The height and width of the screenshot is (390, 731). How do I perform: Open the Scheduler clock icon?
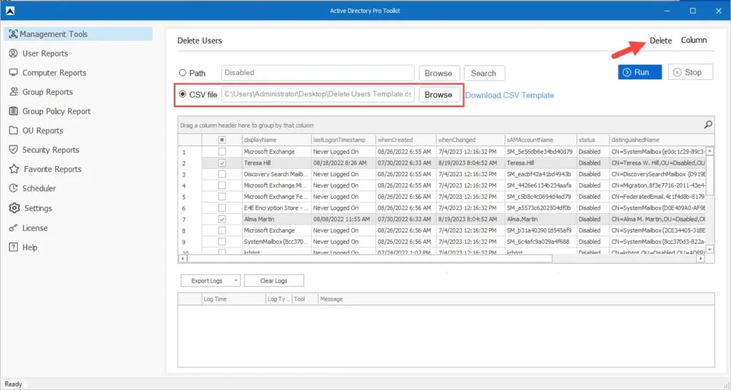coord(14,188)
